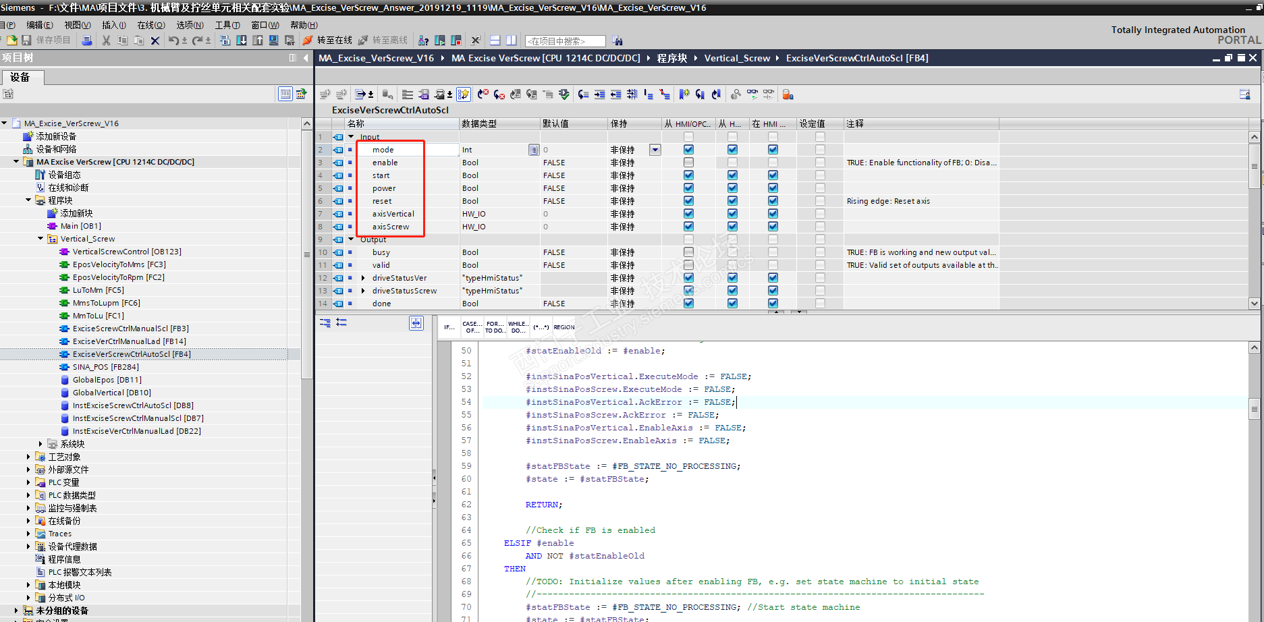Open SINA_POS [FB284] block in tree

105,367
